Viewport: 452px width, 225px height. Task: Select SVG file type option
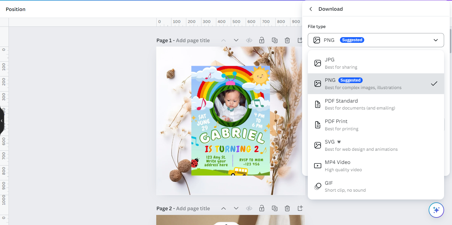376,145
